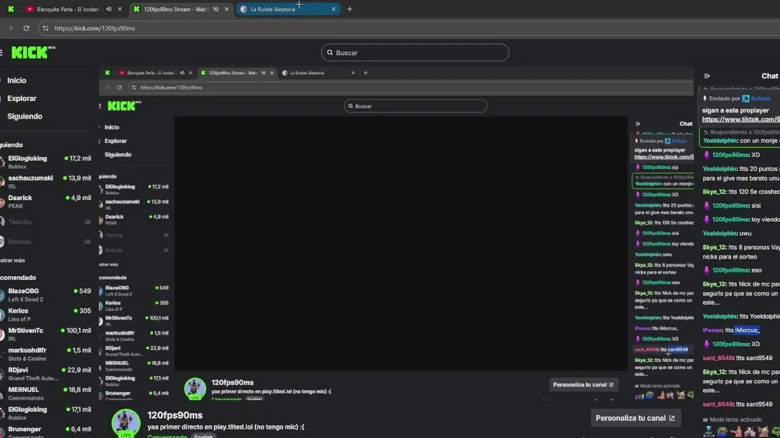This screenshot has width=780, height=438.
Task: Expand followed list with Mostrar más
Action: [x=12, y=260]
